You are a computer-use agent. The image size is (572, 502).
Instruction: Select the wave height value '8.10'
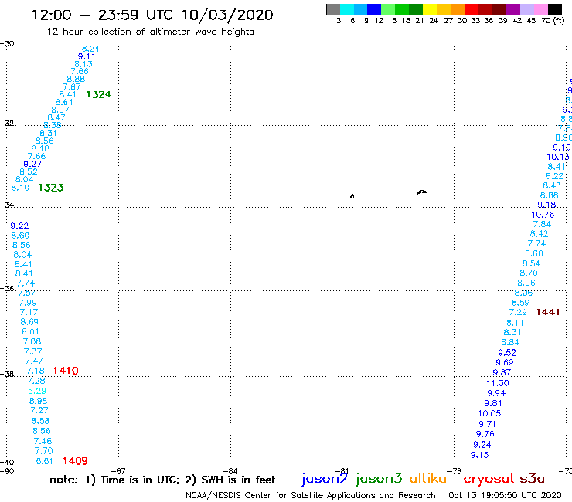tap(20, 188)
